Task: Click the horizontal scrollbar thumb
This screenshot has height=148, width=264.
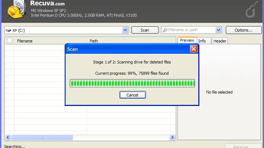Action: [42, 137]
